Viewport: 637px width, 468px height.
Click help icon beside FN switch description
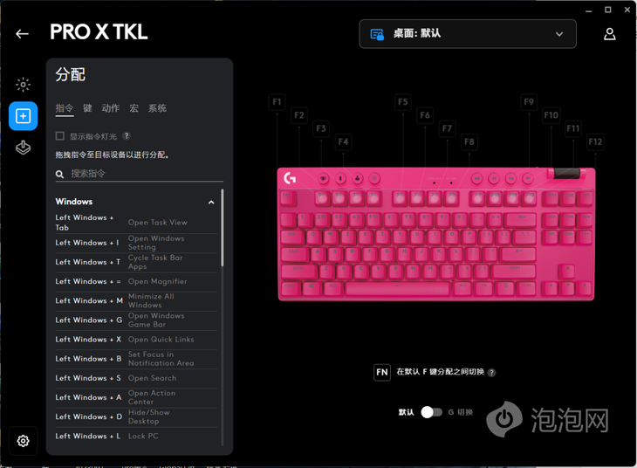click(491, 373)
